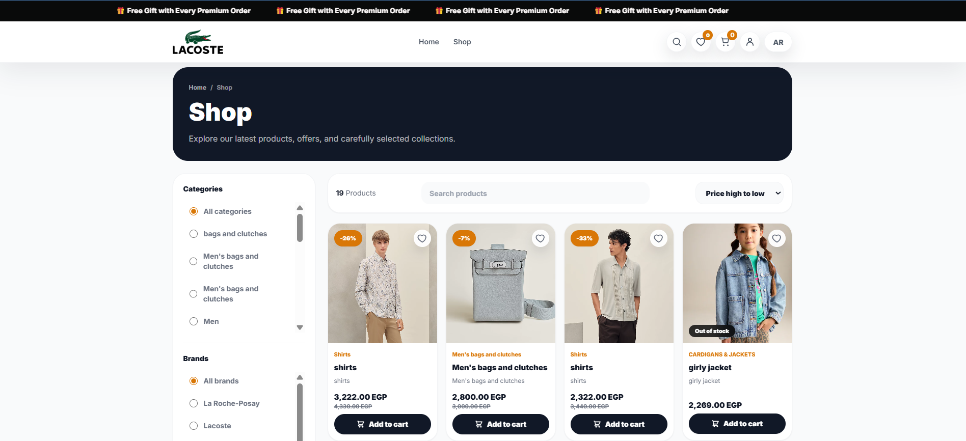Click the -7% discount badge
Image resolution: width=966 pixels, height=441 pixels.
coord(464,238)
